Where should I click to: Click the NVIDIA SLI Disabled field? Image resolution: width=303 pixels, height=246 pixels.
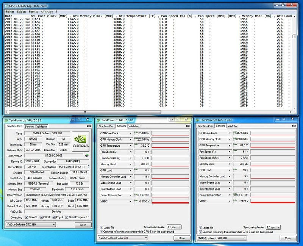pyautogui.click(x=56, y=212)
